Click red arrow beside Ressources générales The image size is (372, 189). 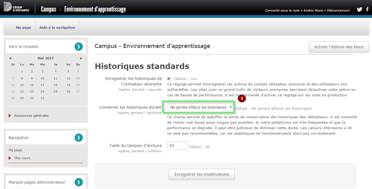click(10, 116)
